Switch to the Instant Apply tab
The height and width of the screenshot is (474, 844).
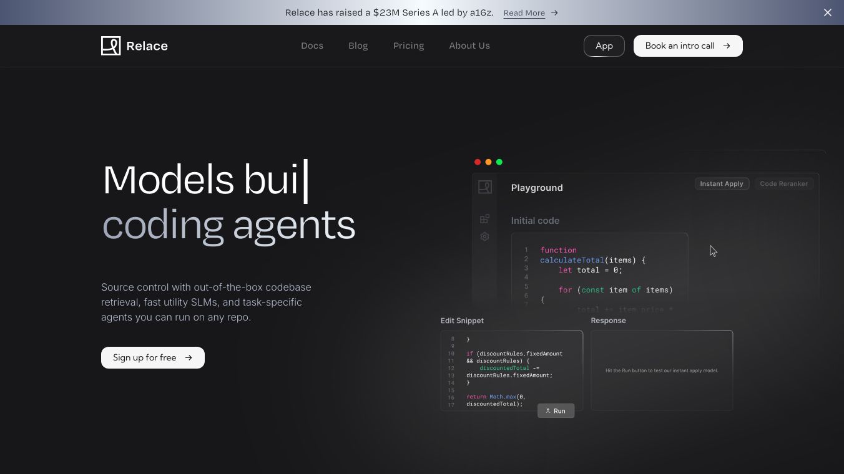[722, 184]
